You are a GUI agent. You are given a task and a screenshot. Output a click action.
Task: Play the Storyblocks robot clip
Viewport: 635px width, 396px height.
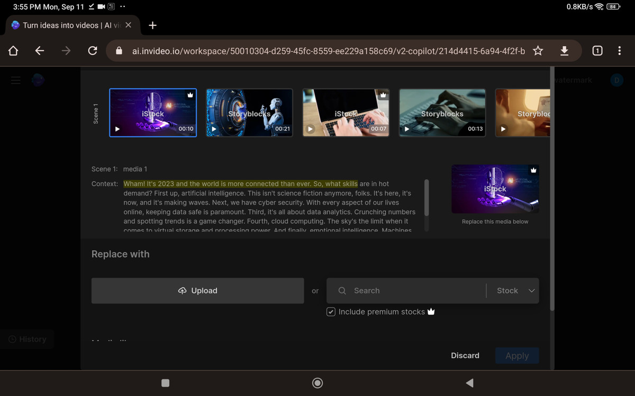point(214,129)
